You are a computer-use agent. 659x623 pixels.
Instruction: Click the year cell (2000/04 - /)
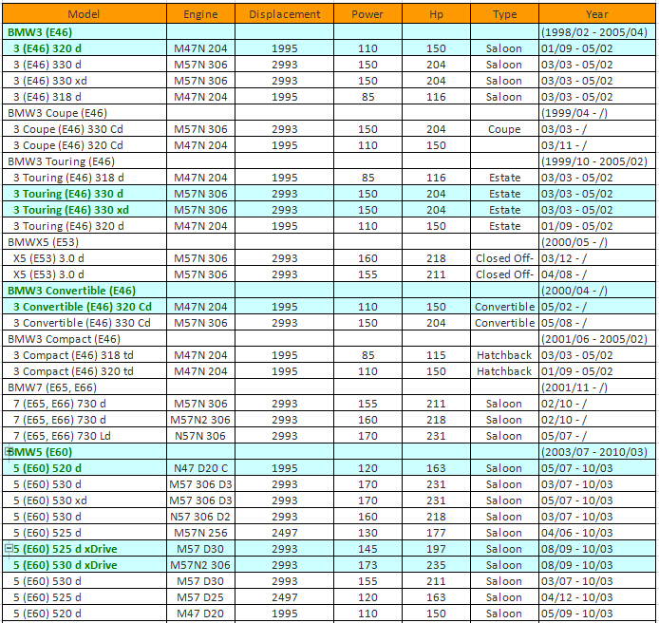(x=597, y=291)
